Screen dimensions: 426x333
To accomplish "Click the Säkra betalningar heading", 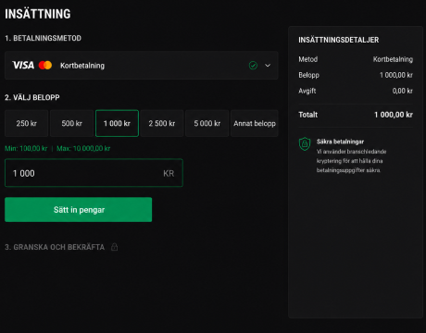I will coord(340,142).
